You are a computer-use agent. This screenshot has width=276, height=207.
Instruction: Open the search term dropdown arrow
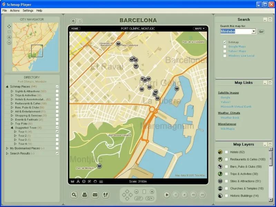click(254, 31)
